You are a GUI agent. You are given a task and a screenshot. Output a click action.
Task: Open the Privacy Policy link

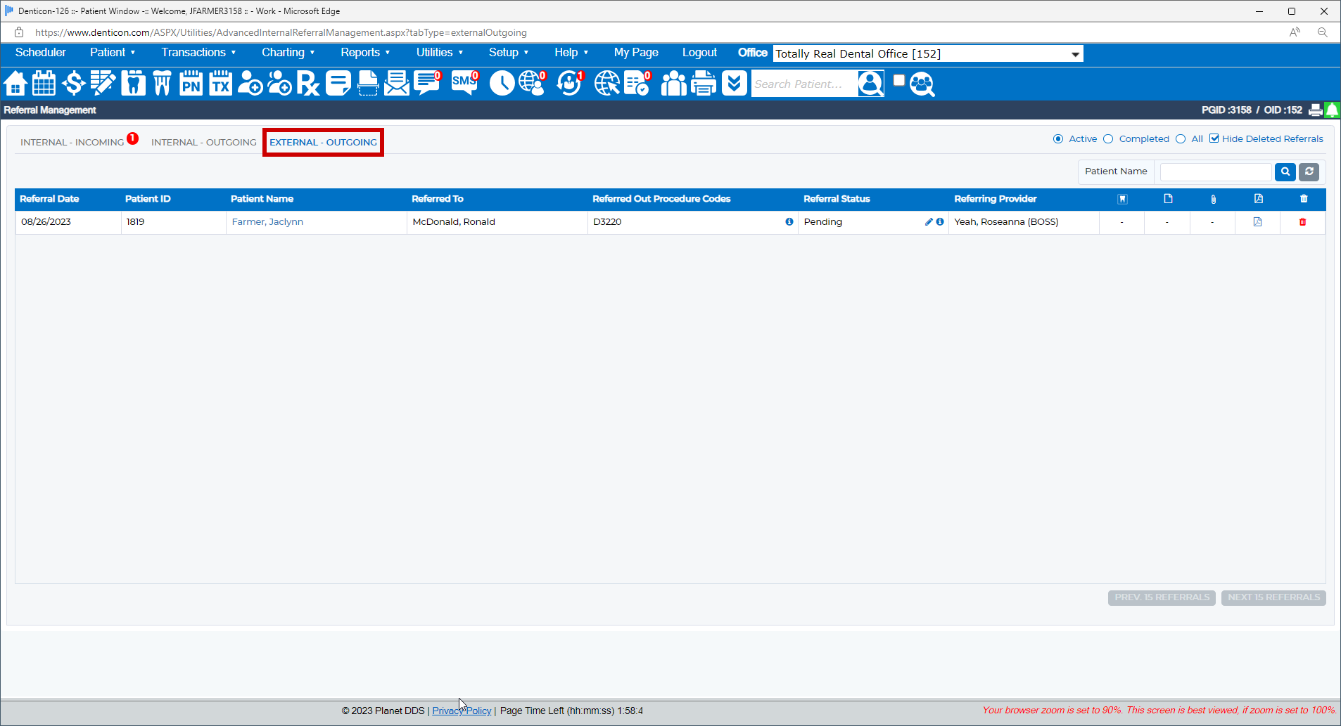(x=461, y=711)
